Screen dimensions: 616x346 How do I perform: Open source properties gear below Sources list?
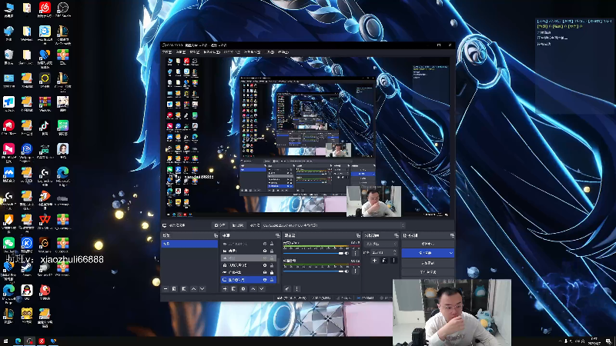click(243, 289)
